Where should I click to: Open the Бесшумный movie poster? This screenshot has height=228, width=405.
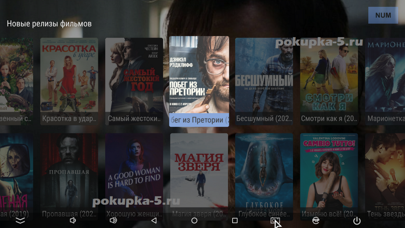[264, 82]
